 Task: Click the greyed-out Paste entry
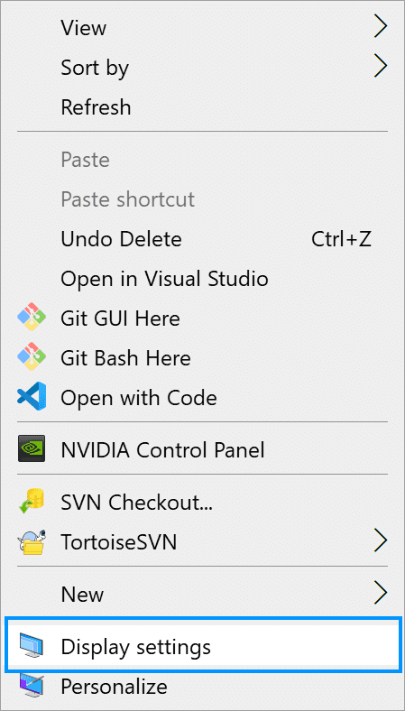[202, 160]
